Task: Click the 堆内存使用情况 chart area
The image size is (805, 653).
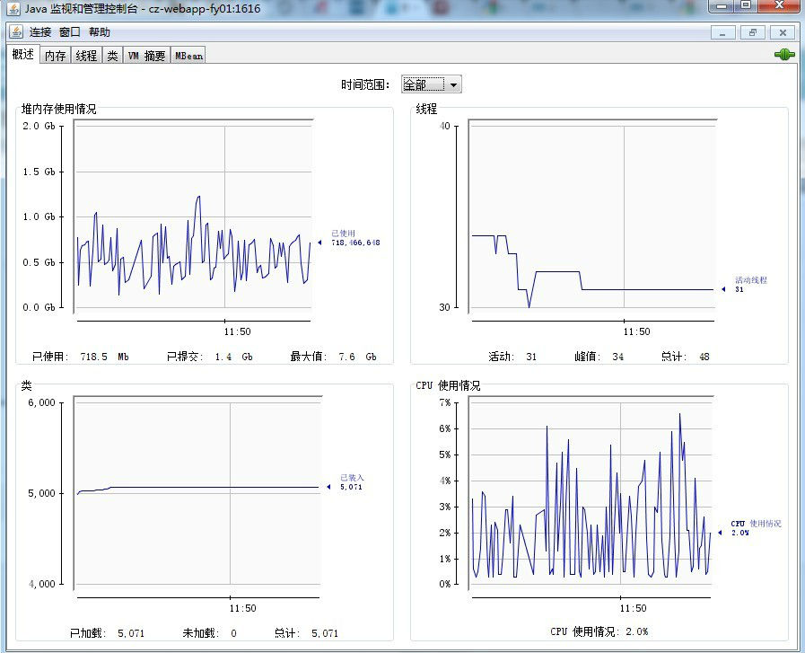Action: (193, 216)
